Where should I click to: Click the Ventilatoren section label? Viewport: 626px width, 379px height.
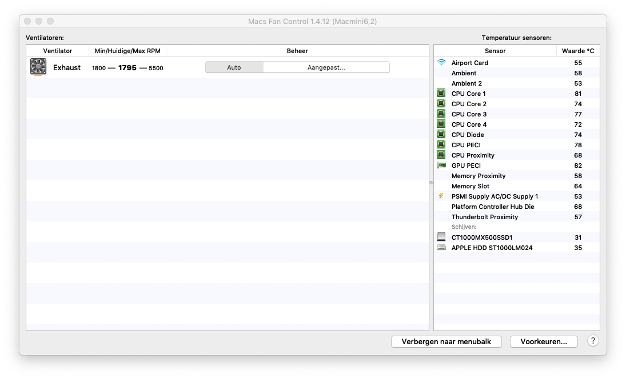(x=45, y=38)
